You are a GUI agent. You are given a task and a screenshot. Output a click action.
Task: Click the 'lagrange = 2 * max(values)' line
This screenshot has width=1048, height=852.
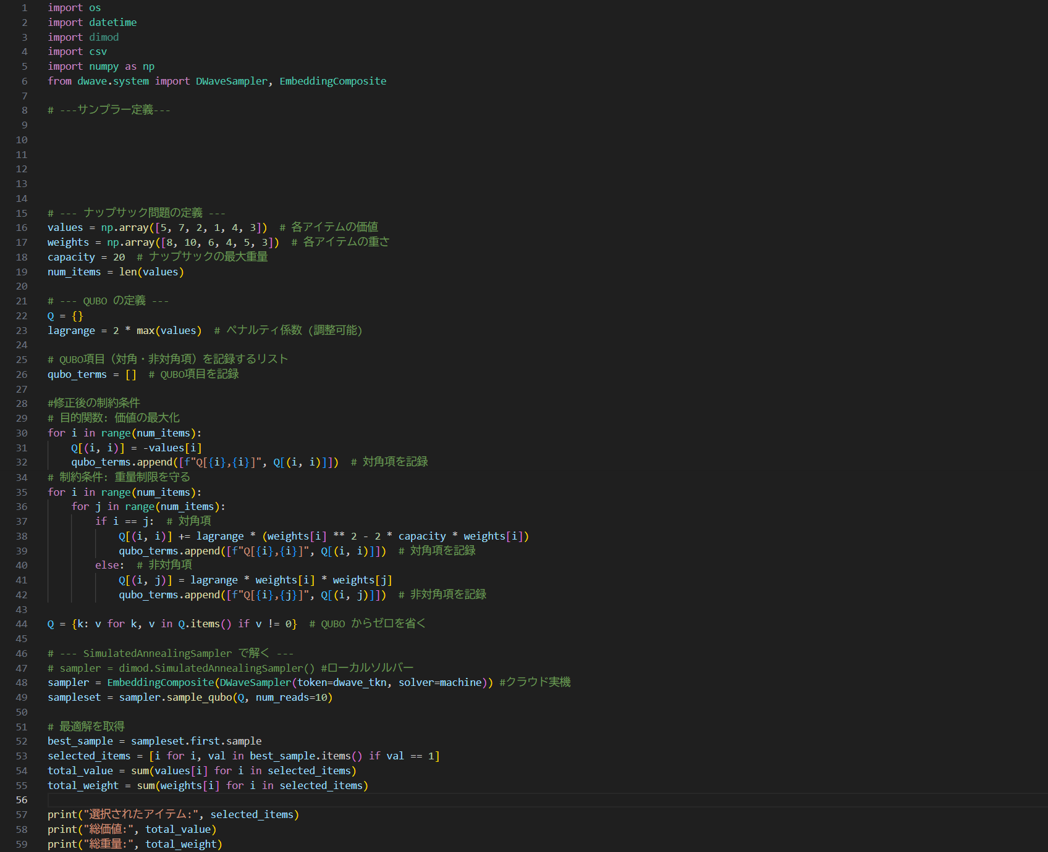pyautogui.click(x=124, y=331)
